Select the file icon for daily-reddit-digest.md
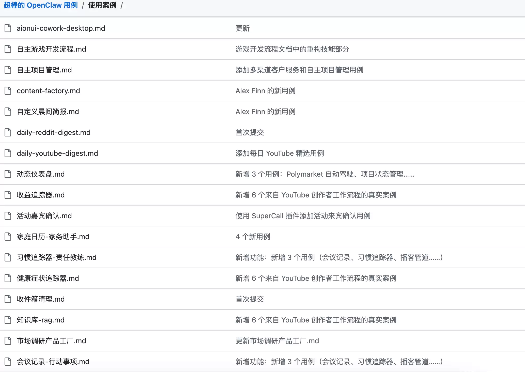This screenshot has width=525, height=372. pos(8,132)
